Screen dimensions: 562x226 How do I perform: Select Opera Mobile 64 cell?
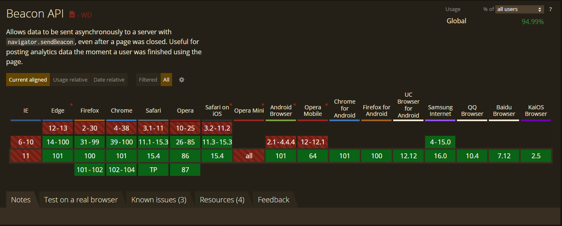313,156
